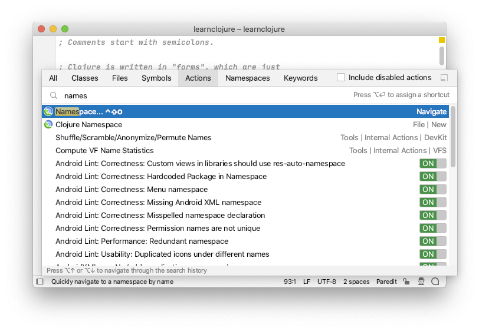The image size is (479, 331).
Task: Open the UTF-8 encoding menu
Action: point(327,282)
